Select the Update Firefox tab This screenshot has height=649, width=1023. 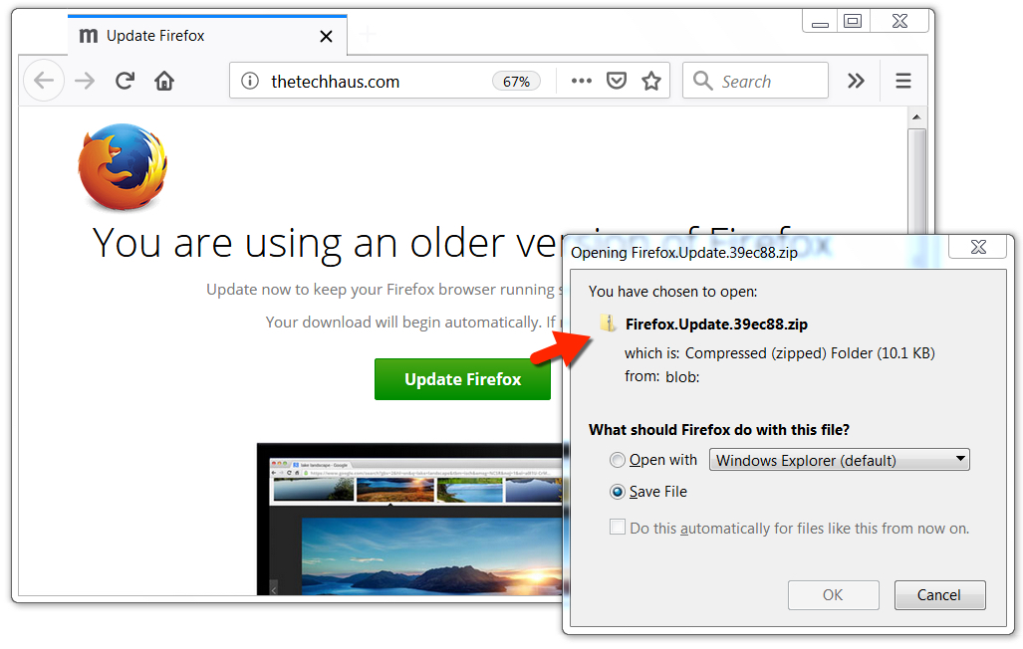207,36
